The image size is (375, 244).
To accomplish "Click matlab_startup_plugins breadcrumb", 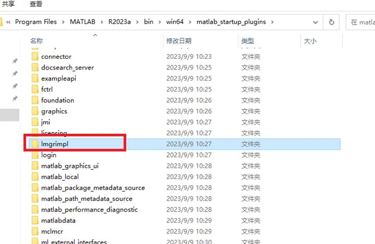I will 231,22.
